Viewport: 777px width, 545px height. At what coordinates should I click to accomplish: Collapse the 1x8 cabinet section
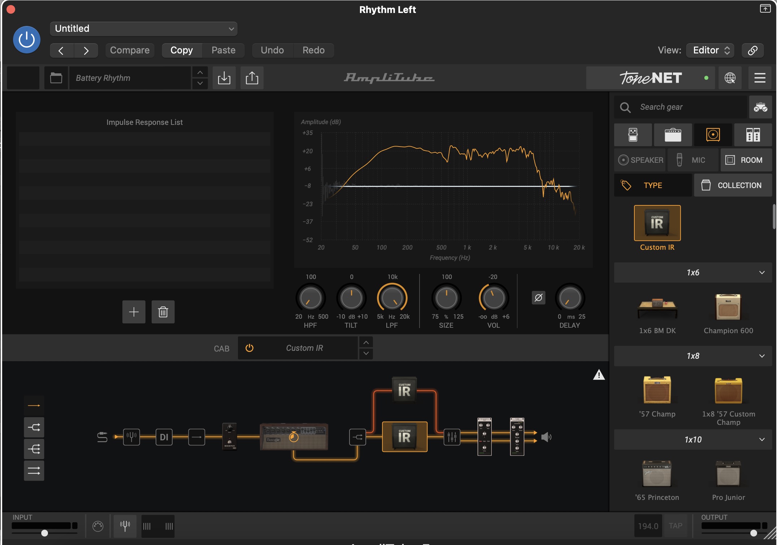coord(693,356)
